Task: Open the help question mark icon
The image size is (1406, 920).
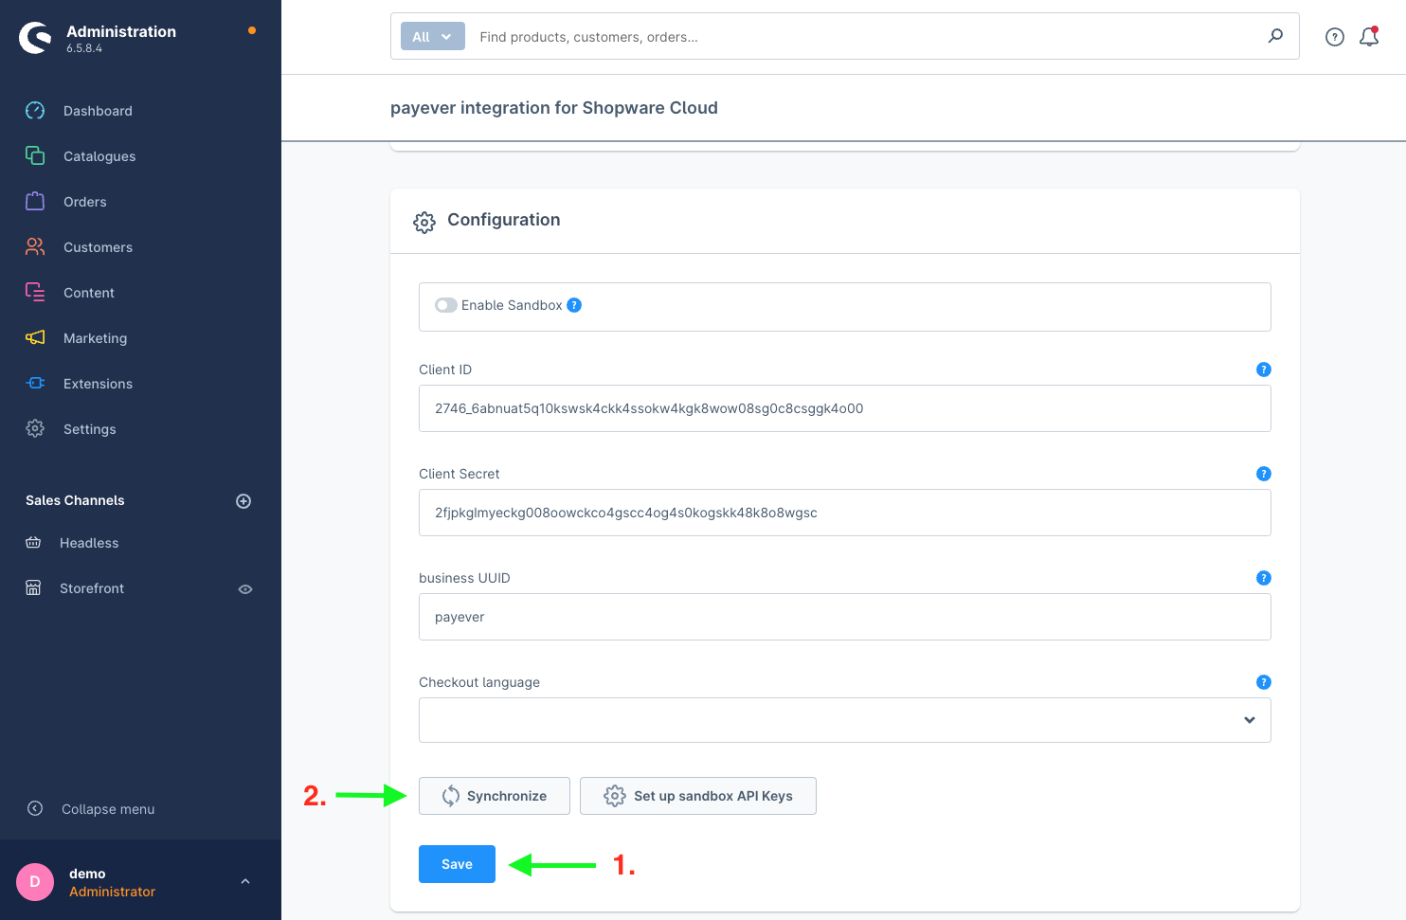Action: pos(1335,37)
